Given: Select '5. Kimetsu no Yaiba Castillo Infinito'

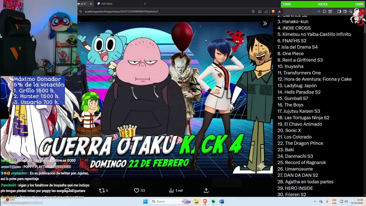Looking at the screenshot, I should pyautogui.click(x=314, y=34).
